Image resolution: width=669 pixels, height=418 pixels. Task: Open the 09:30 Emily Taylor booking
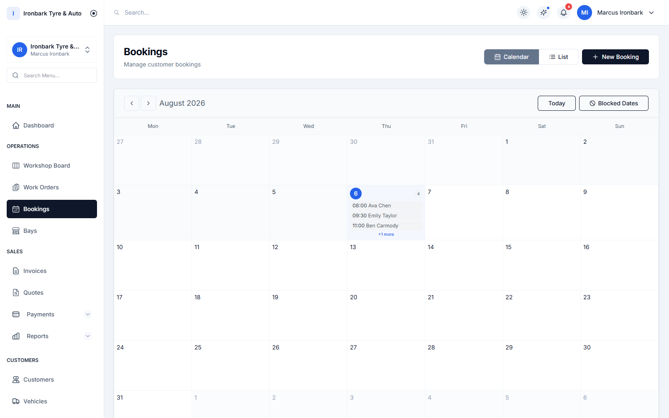[386, 216]
